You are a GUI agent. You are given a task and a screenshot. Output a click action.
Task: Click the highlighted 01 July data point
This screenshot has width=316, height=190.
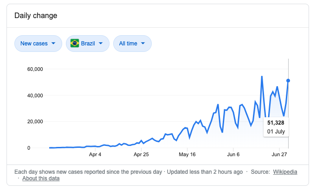pyautogui.click(x=288, y=81)
